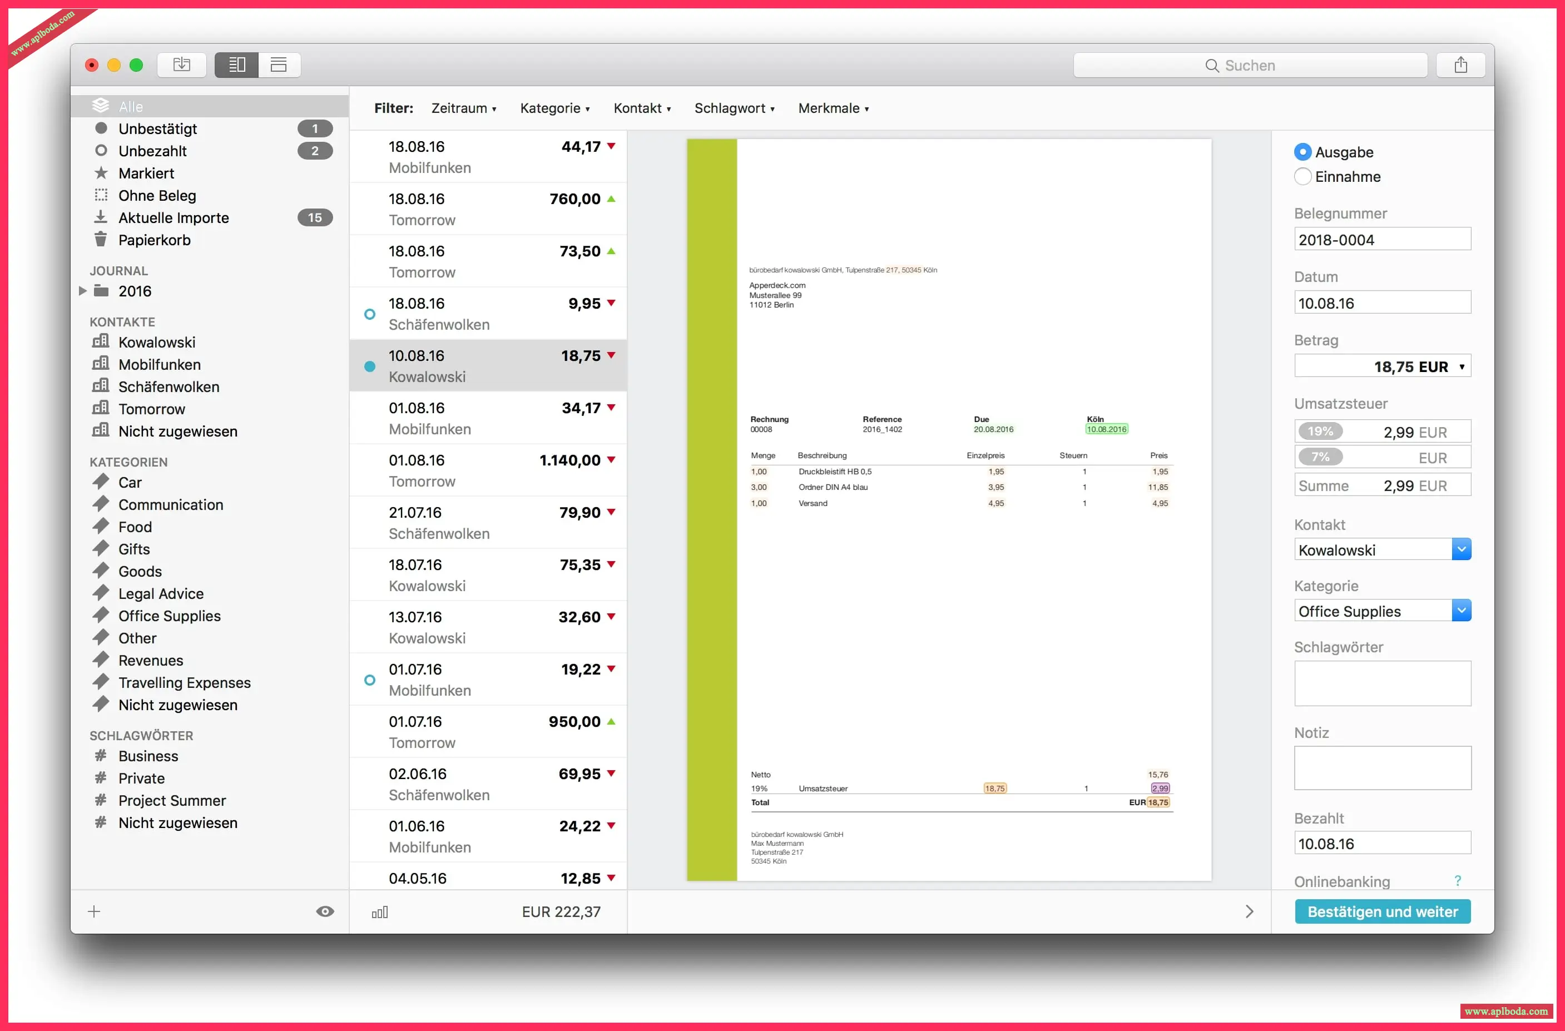Click the Belegnummer field
The height and width of the screenshot is (1031, 1565).
tap(1382, 239)
